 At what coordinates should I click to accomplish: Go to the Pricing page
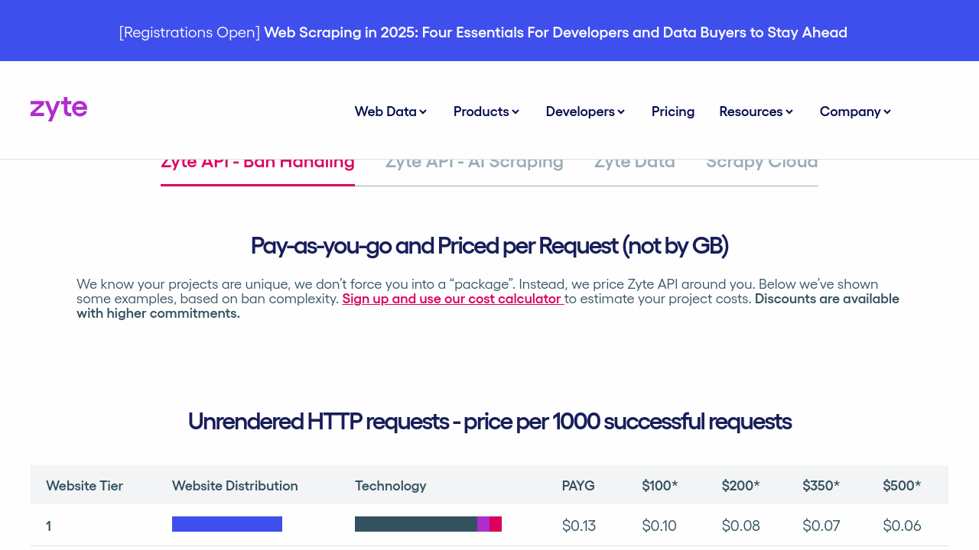coord(673,112)
